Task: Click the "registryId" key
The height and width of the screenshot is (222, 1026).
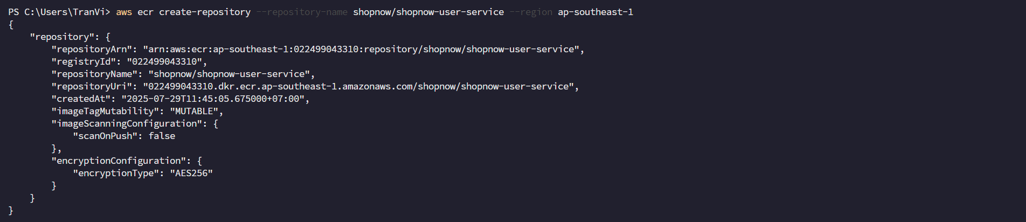Action: click(84, 61)
